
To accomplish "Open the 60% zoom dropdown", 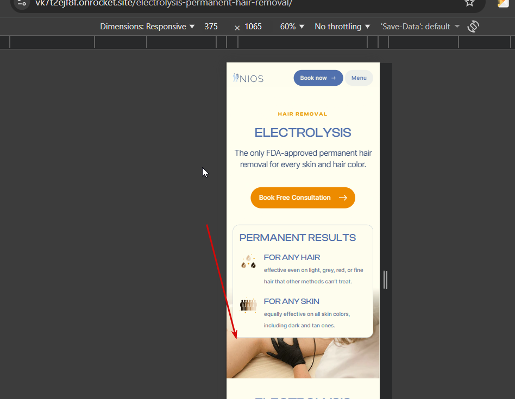I will (292, 27).
